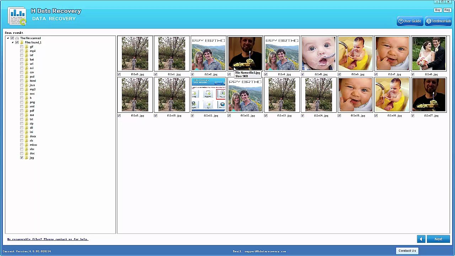Select the file15.jpg baby photo thumbnail
Viewport: 455px width, 256px height.
click(355, 95)
